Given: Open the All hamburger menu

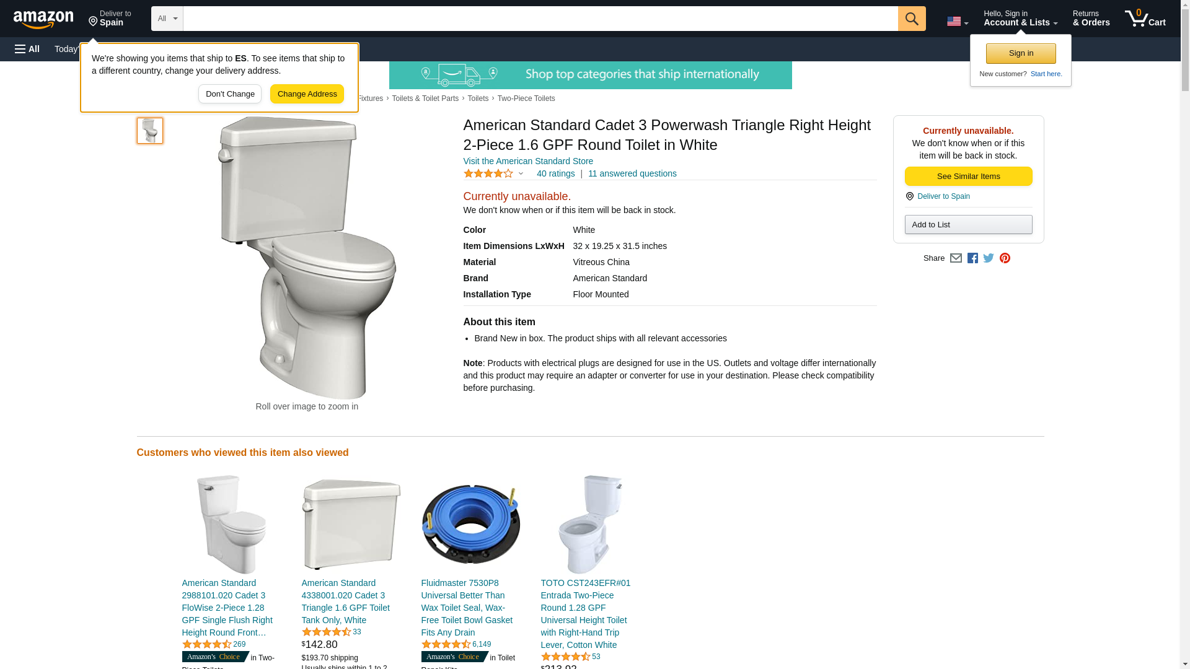Looking at the screenshot, I should point(27,49).
